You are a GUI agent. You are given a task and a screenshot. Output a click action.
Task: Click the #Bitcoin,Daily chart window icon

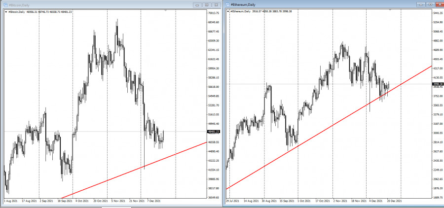5,5
